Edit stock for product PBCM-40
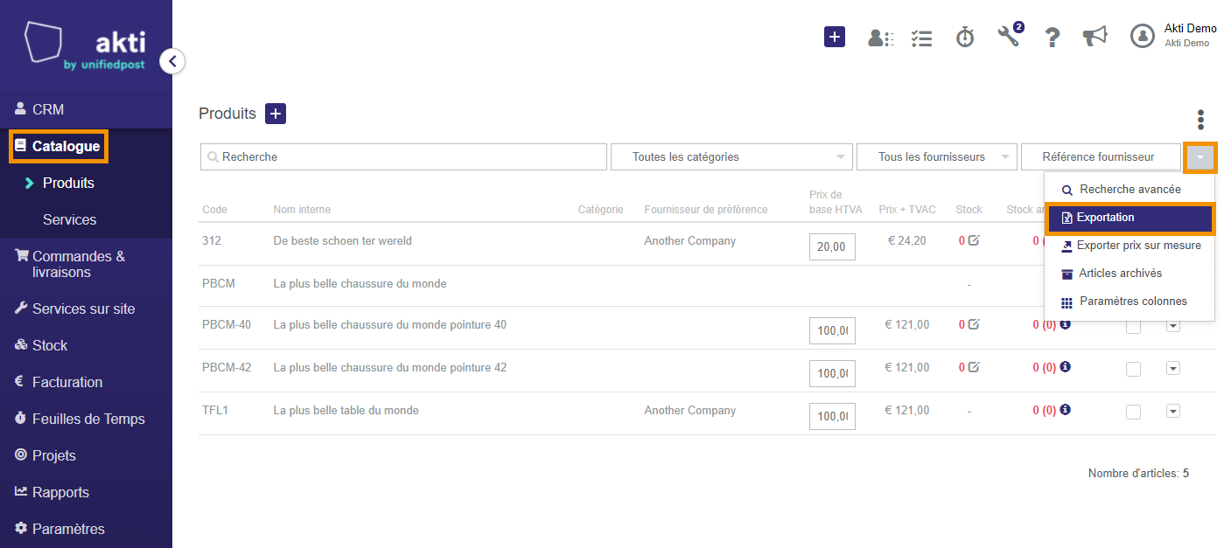Screen dimensions: 1224x548 (x=974, y=324)
